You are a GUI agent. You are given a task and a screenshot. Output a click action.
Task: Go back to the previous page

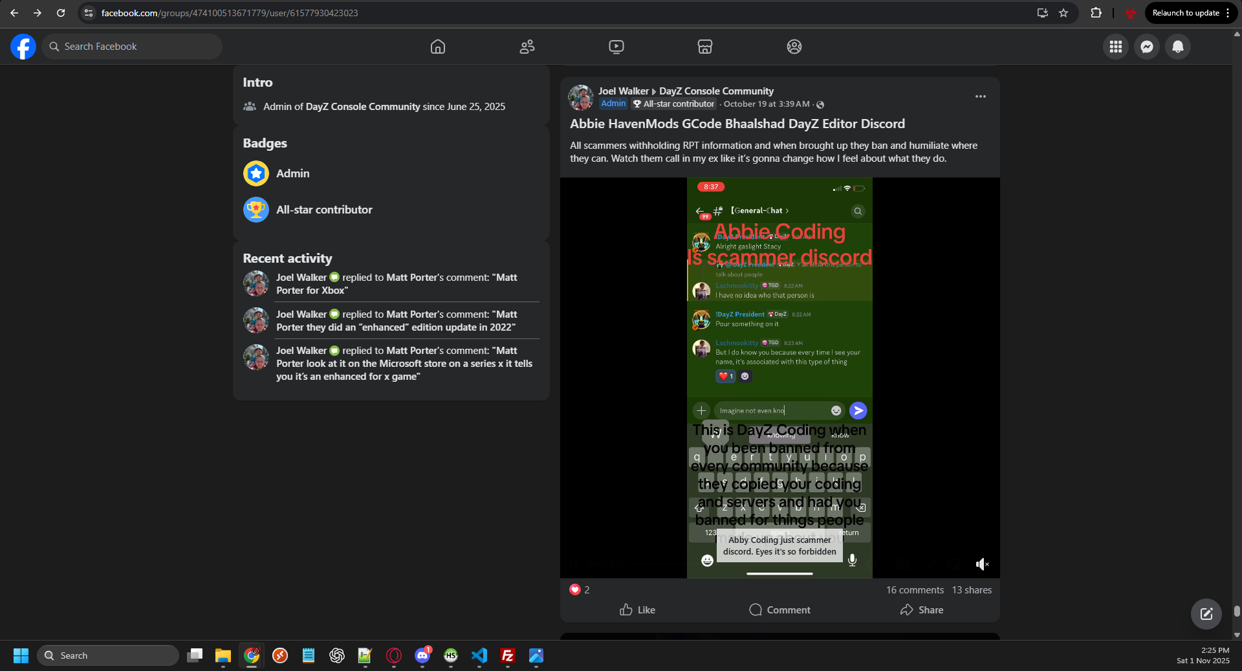pos(14,13)
